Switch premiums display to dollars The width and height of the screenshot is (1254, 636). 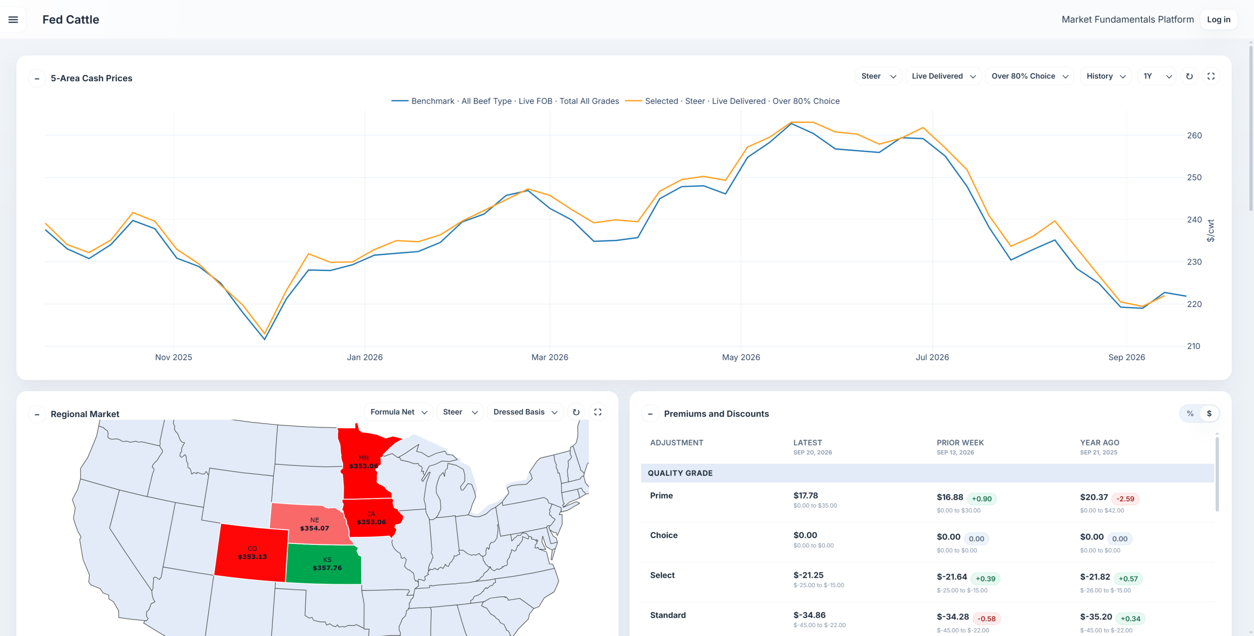pos(1209,414)
